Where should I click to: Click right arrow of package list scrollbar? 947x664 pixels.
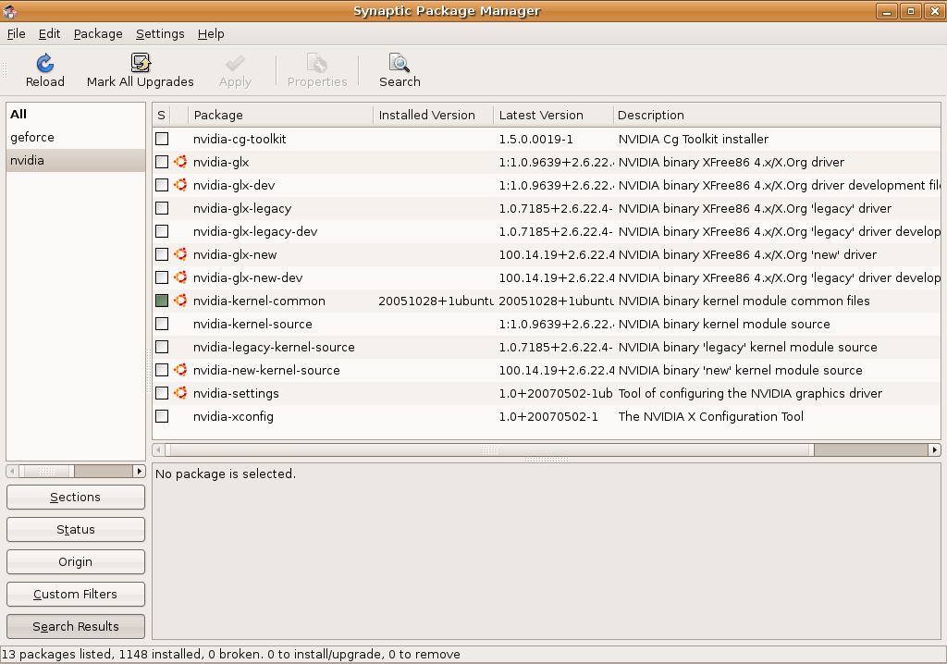[x=934, y=449]
